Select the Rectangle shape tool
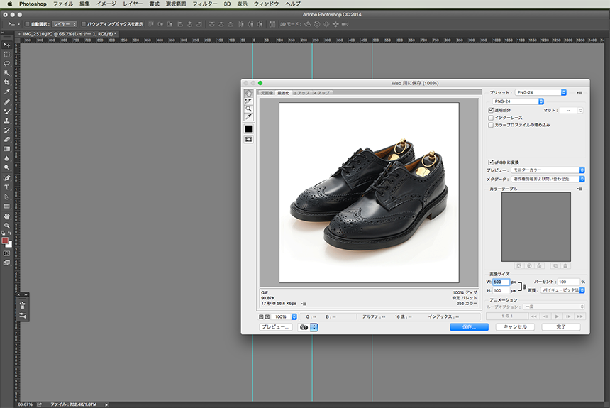This screenshot has width=610, height=408. (x=6, y=206)
